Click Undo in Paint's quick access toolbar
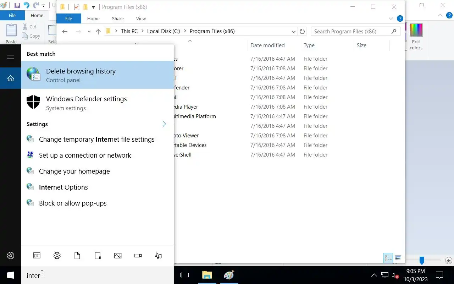The height and width of the screenshot is (284, 454). (26, 5)
